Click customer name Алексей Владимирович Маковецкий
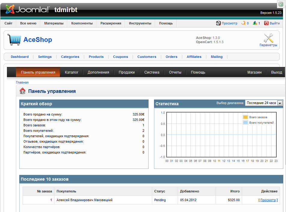Screen dimensions: 286x212 pos(85,200)
